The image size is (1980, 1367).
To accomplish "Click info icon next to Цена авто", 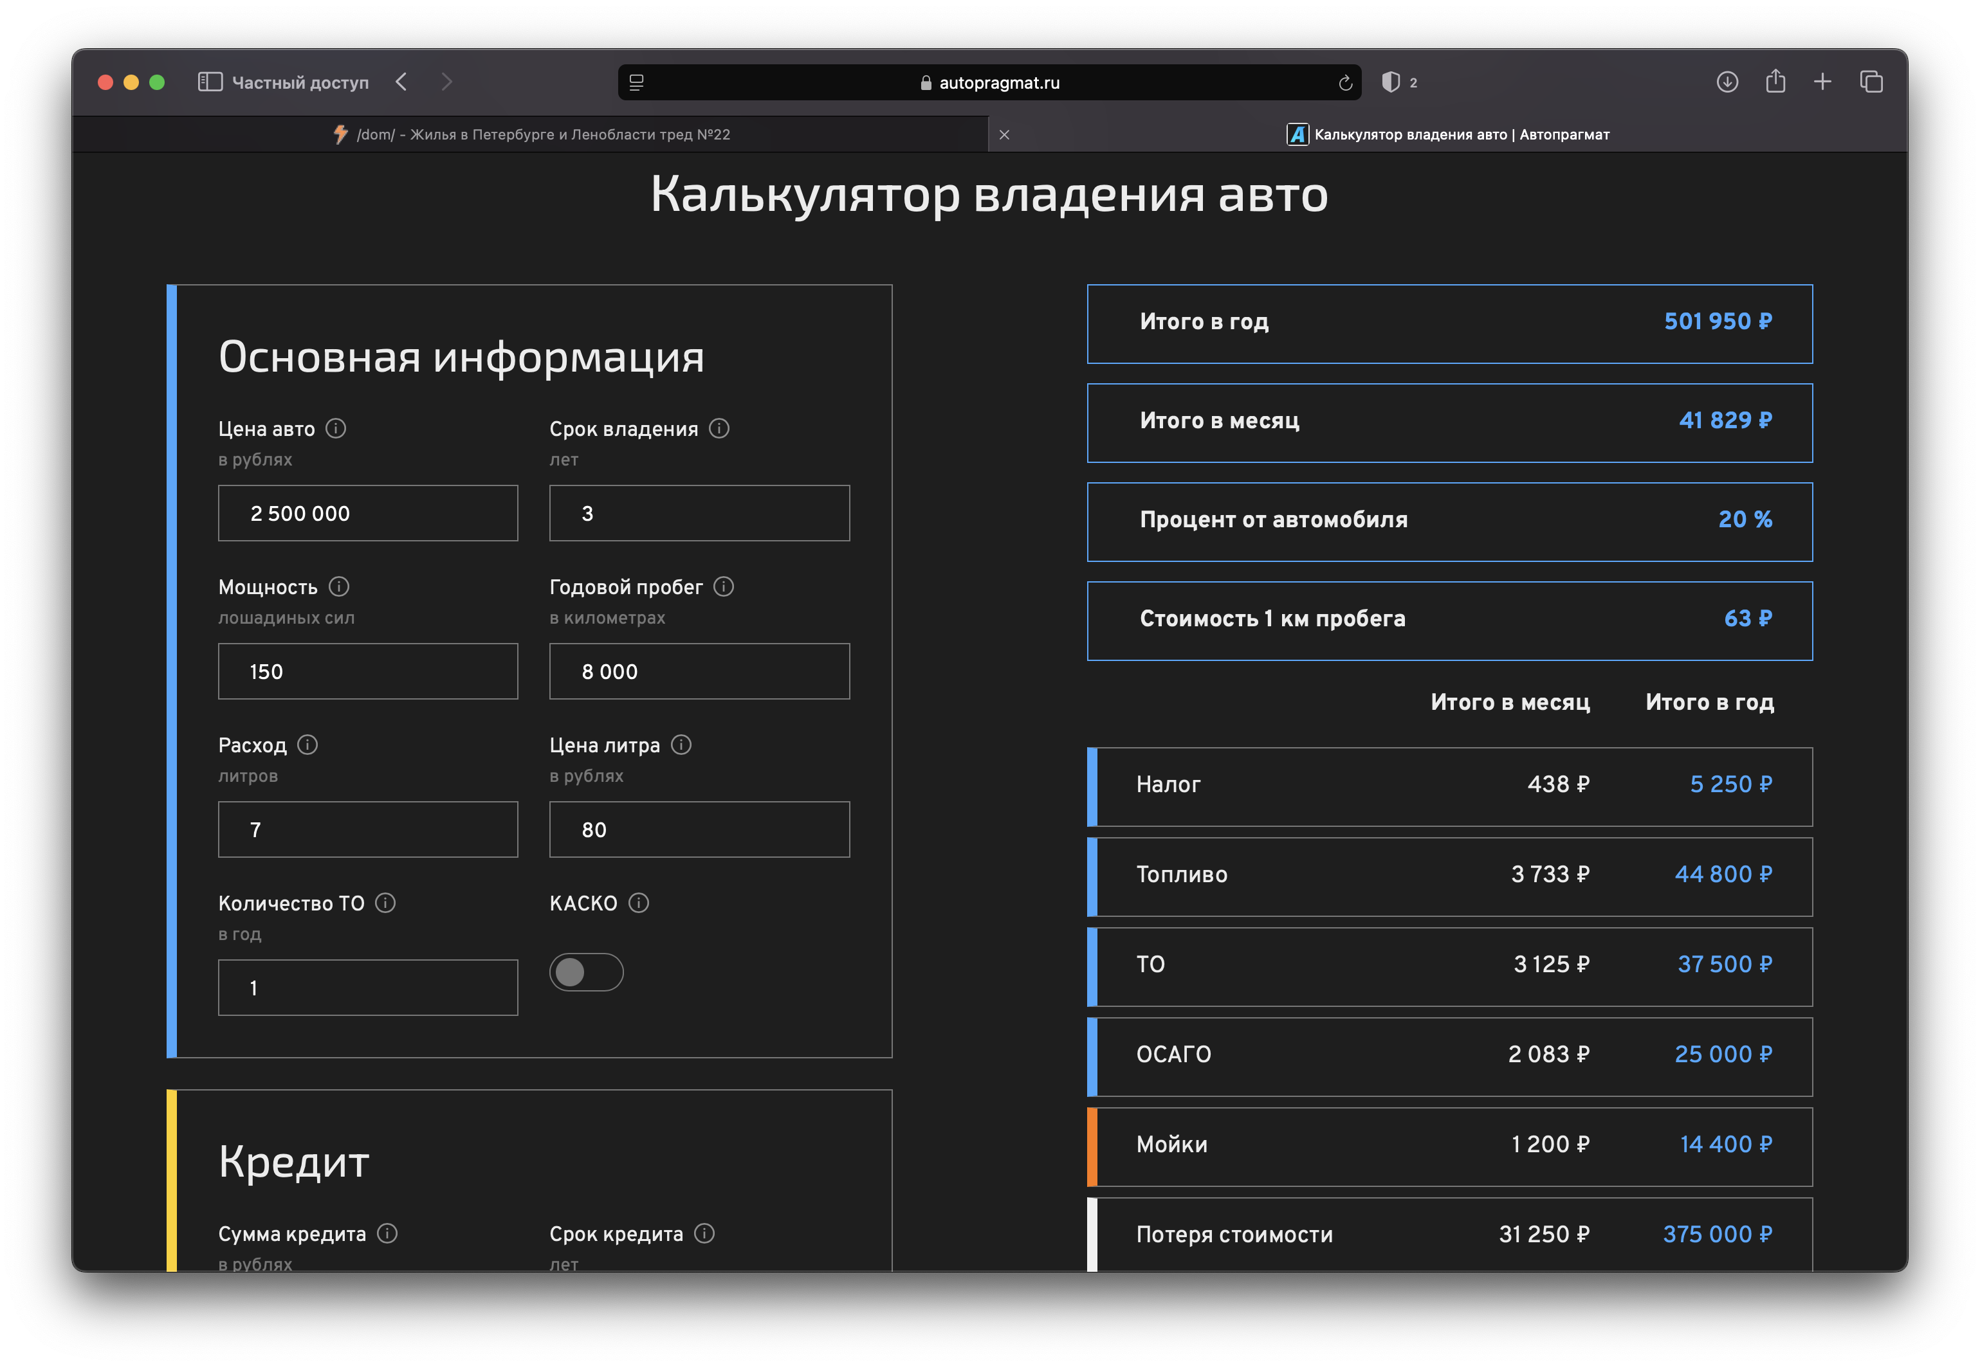I will [336, 428].
